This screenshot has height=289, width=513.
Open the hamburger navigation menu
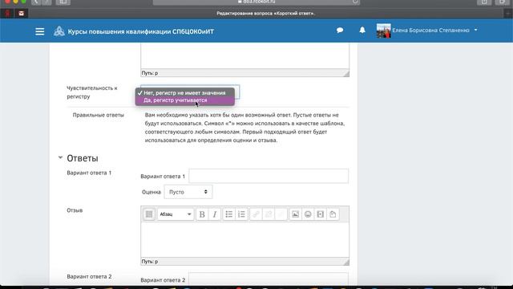coord(39,31)
